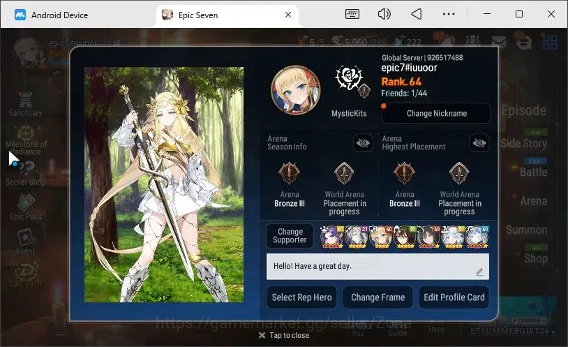Click the Change Nickname button
The width and height of the screenshot is (568, 347).
[x=436, y=114]
